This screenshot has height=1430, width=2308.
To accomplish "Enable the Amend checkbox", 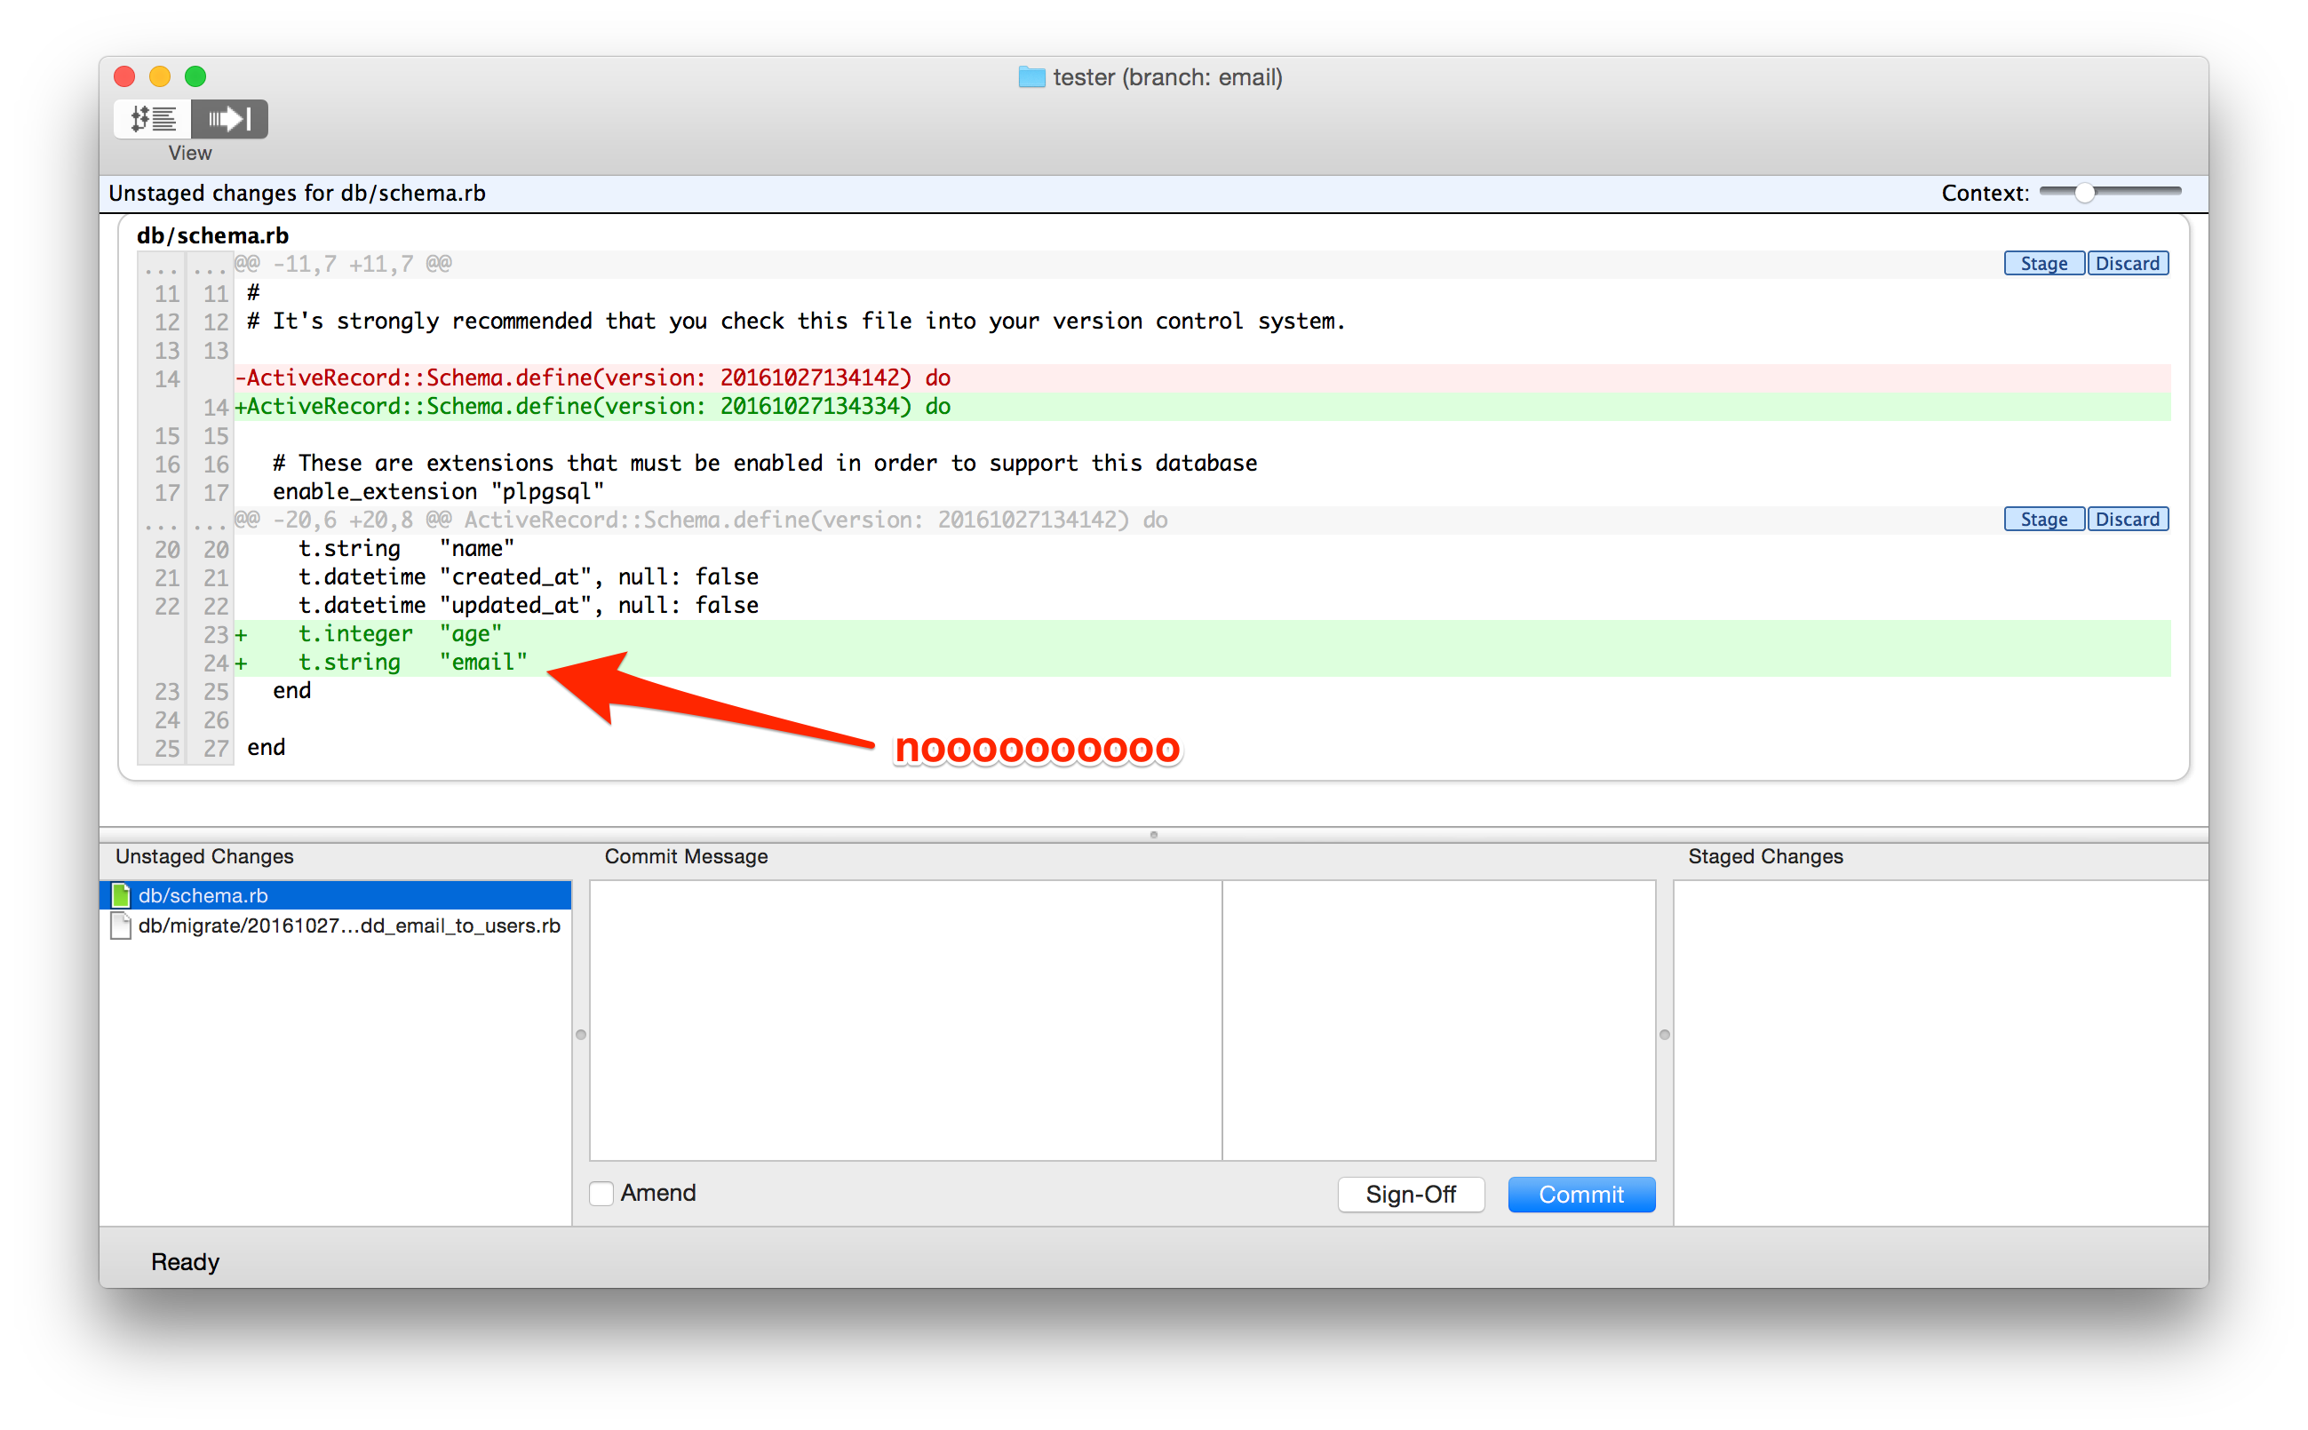I will pyautogui.click(x=601, y=1193).
